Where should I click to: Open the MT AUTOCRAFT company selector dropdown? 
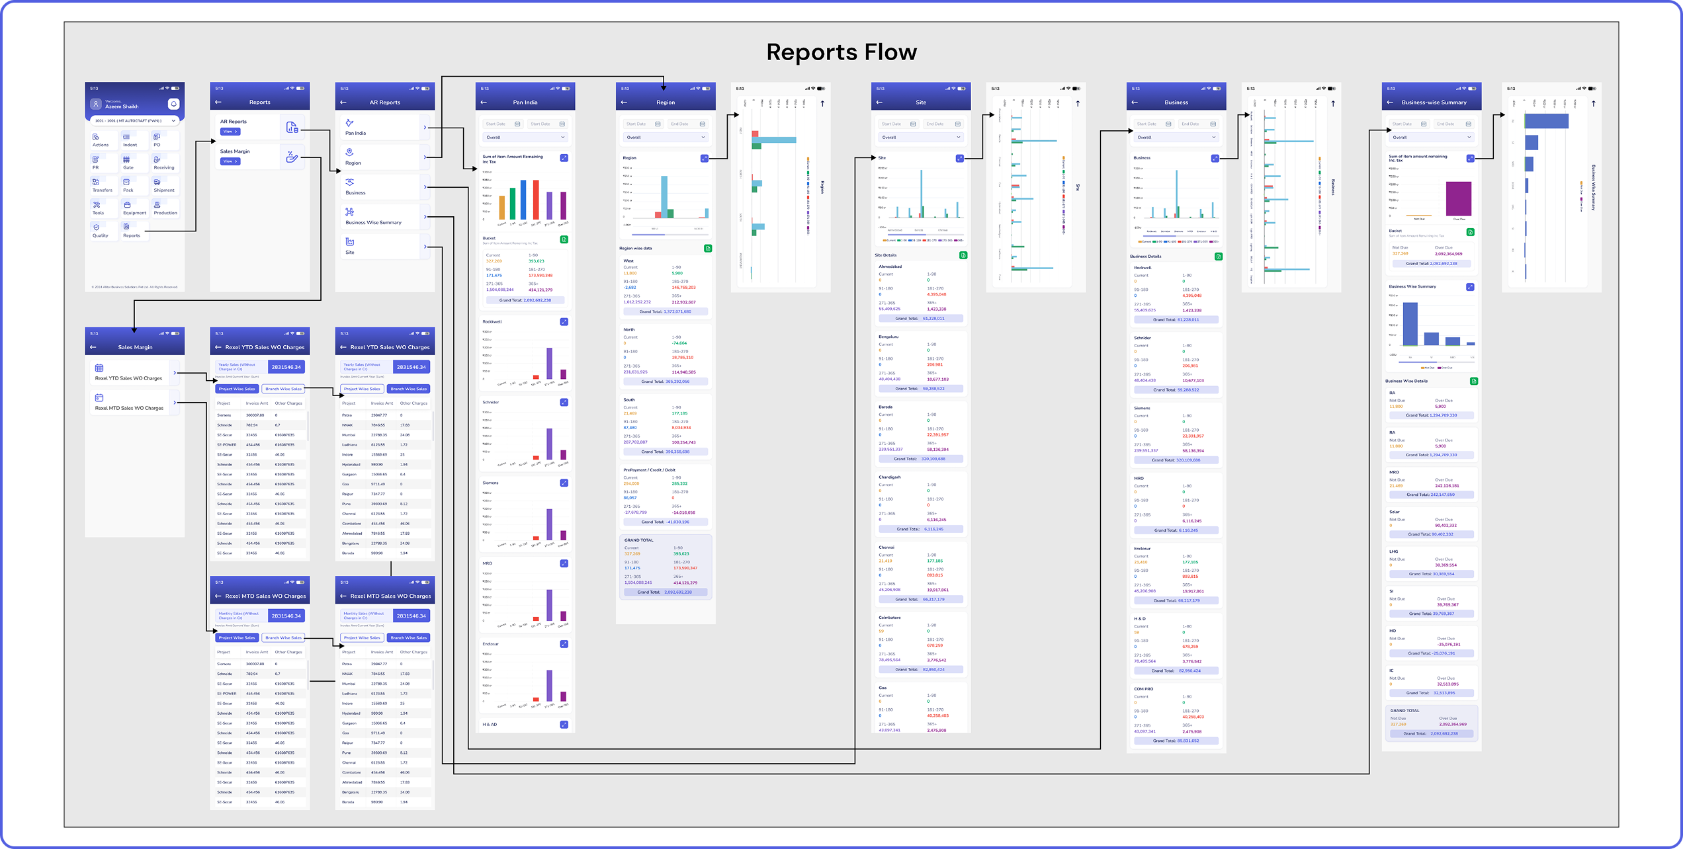(x=134, y=120)
